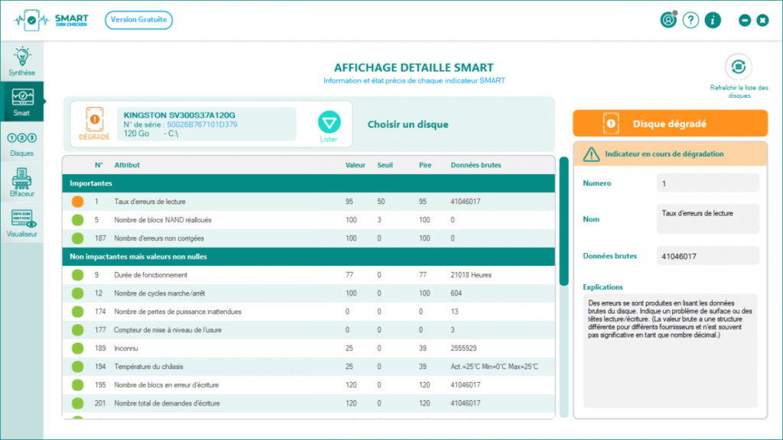Select Compteur de mise à niveau de l'usure row
Image resolution: width=783 pixels, height=440 pixels.
click(x=309, y=330)
